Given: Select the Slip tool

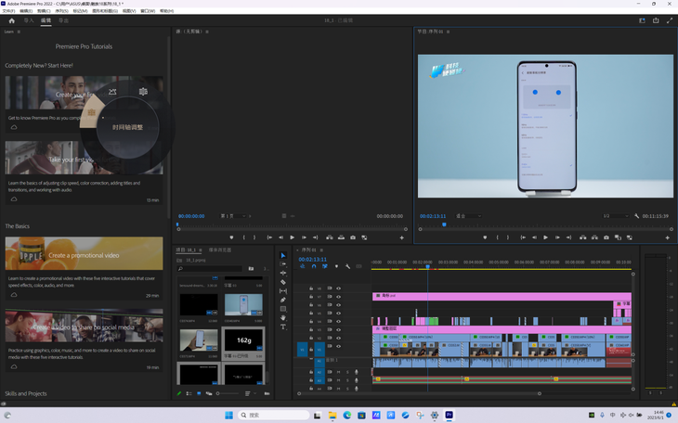Looking at the screenshot, I should (x=283, y=291).
